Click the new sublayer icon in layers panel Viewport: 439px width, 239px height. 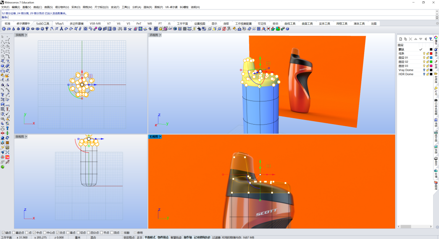tap(405, 39)
